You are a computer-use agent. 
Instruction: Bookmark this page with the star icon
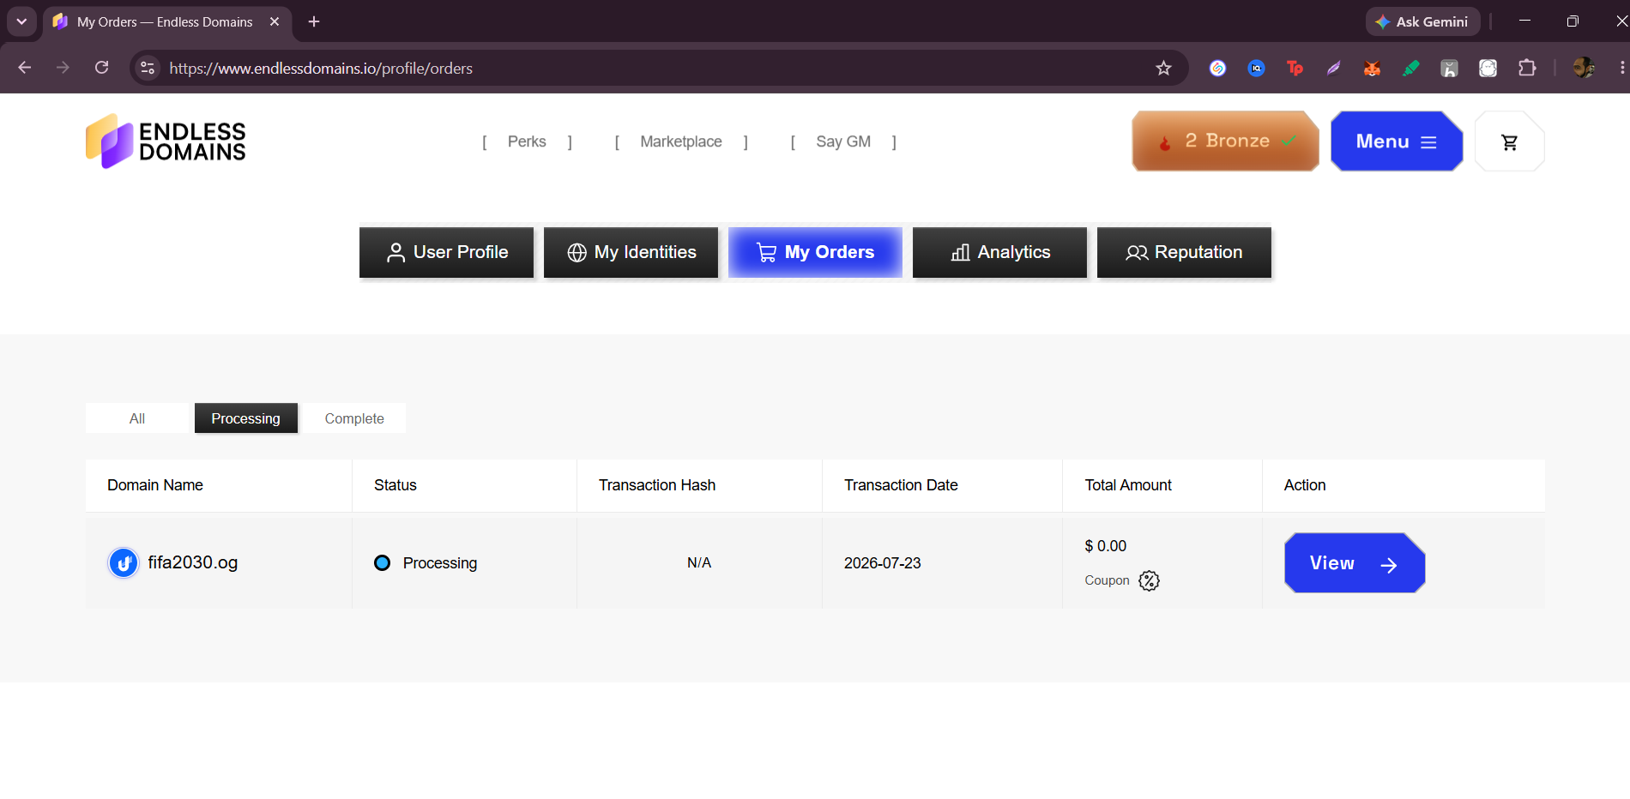[x=1163, y=68]
